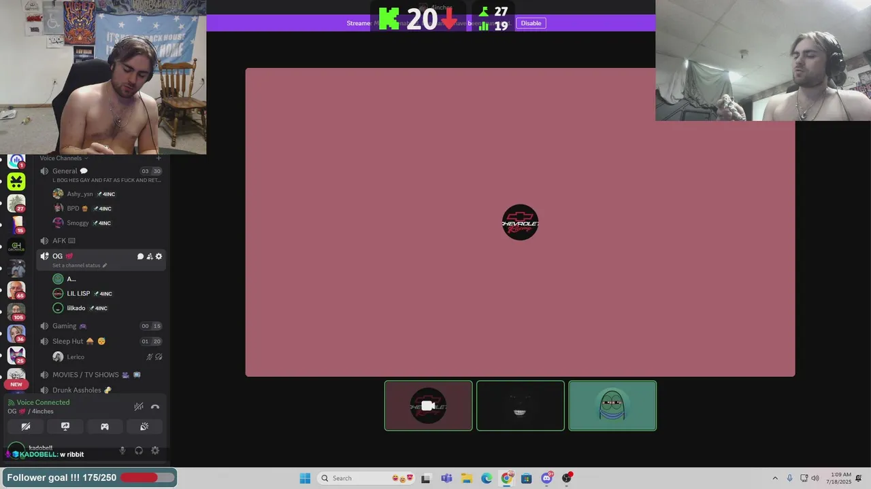Click the Disable streamer mode button
Screen dimensions: 871x489
click(x=531, y=23)
